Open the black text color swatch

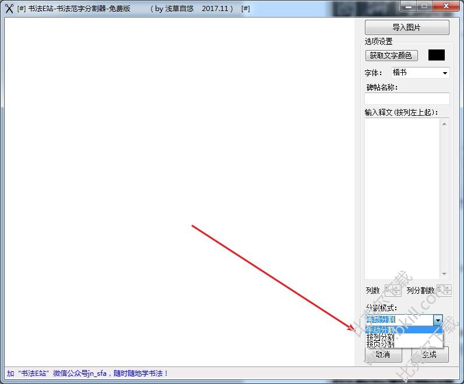pyautogui.click(x=437, y=55)
